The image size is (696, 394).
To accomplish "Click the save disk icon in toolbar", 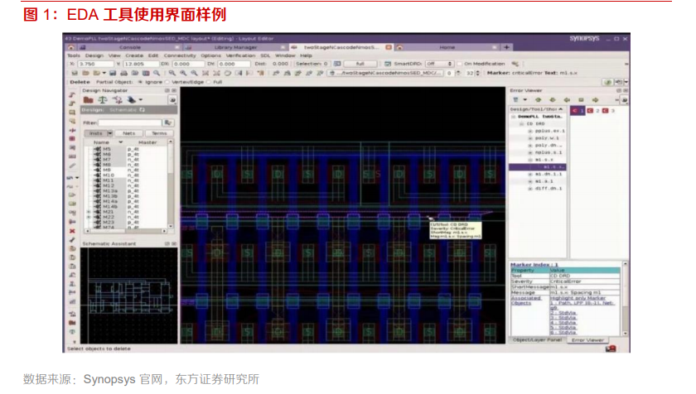I will click(x=113, y=73).
